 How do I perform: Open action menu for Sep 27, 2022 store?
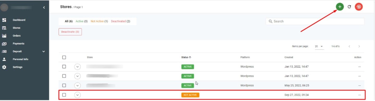point(359,95)
